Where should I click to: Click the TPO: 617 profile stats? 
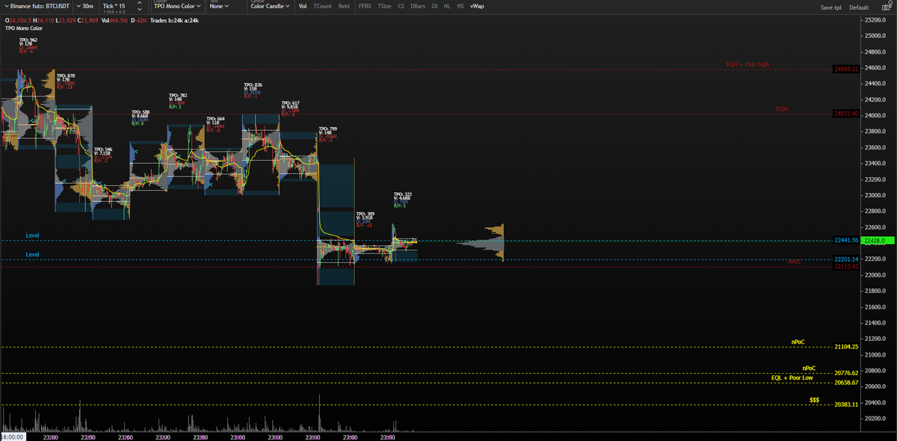[291, 108]
